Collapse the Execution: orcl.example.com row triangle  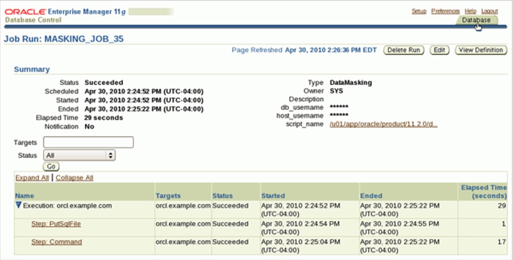pyautogui.click(x=19, y=205)
